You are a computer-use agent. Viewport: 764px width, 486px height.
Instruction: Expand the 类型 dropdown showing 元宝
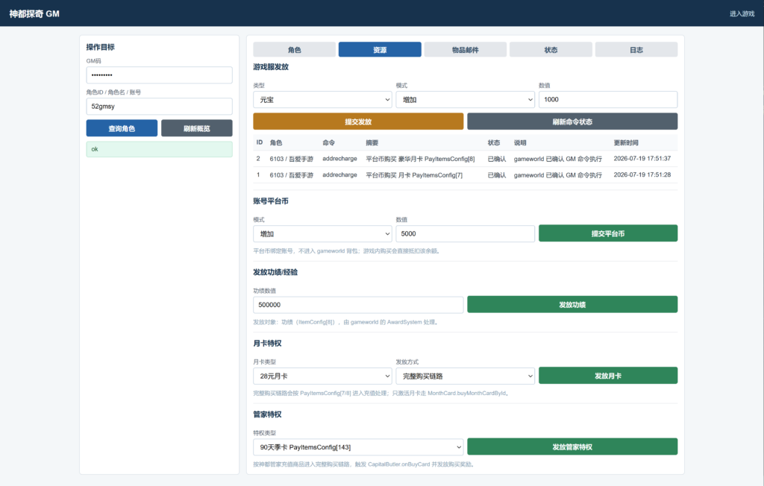click(x=322, y=100)
